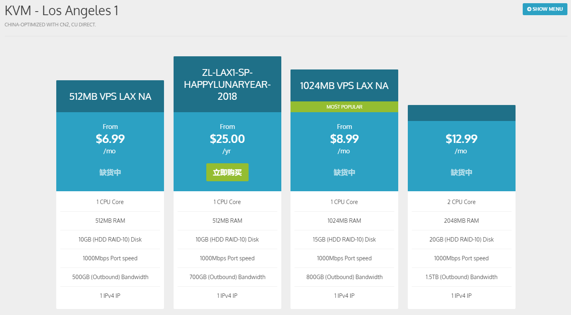Viewport: 571px width, 315px height.
Task: Click the China-optimized CN2 subtitle text
Action: (50, 25)
